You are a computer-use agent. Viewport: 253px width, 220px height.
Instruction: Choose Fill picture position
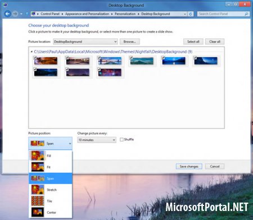click(50, 155)
